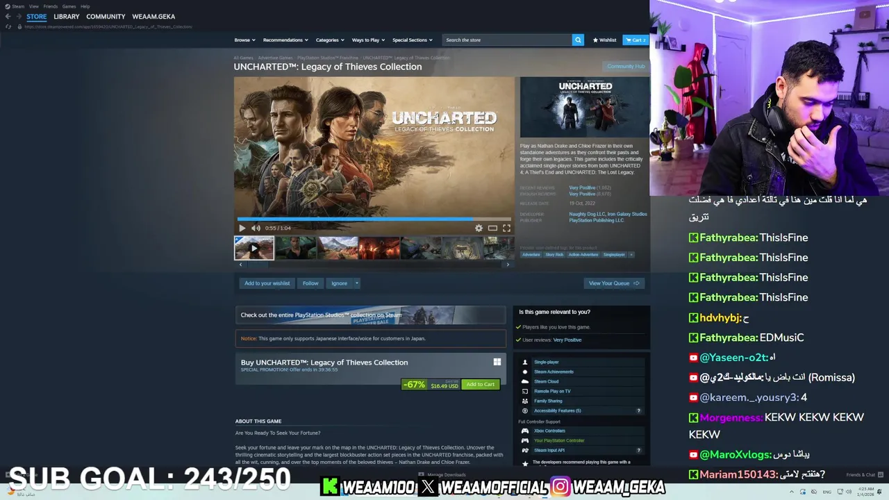889x500 pixels.
Task: Switch to the LIBRARY tab
Action: point(67,17)
